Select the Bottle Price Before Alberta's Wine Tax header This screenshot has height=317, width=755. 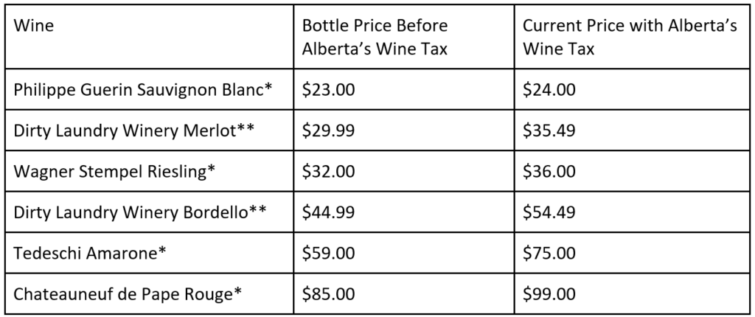[375, 37]
